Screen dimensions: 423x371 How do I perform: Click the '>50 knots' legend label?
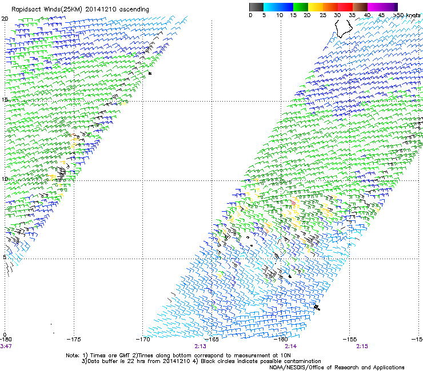(x=406, y=15)
